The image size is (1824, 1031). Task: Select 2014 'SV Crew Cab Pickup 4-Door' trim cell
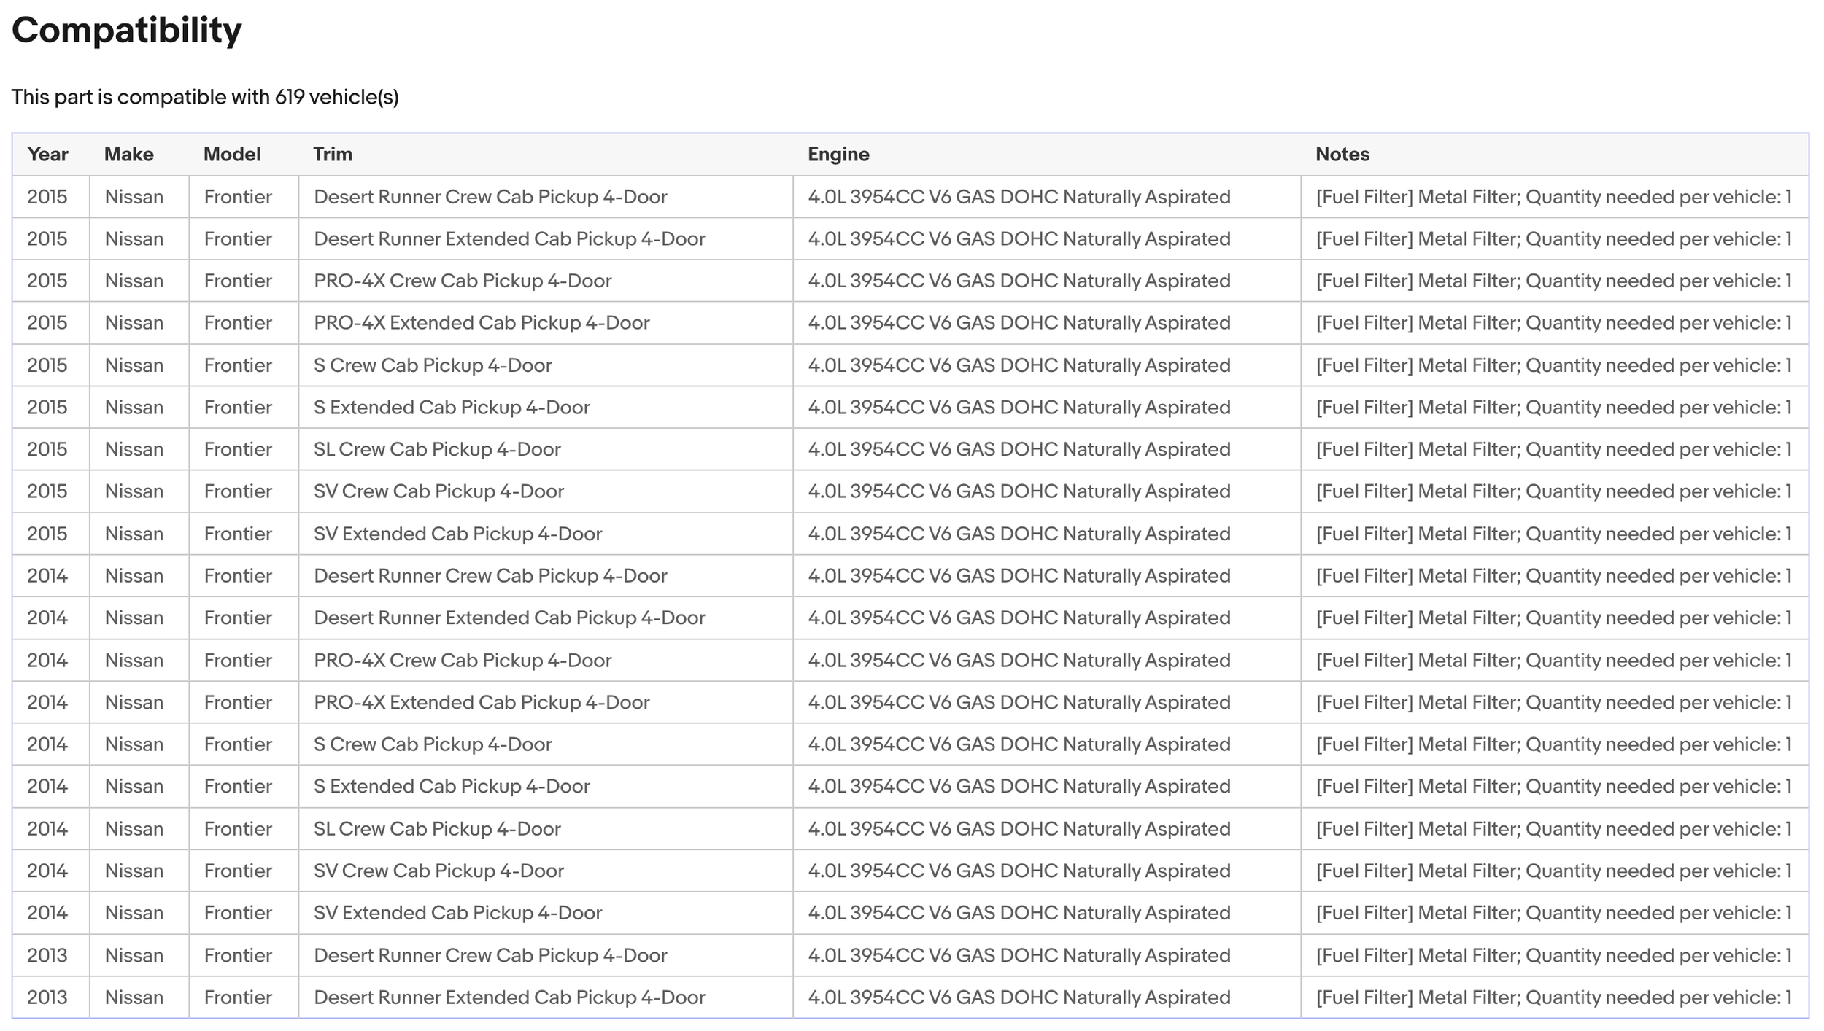[546, 871]
